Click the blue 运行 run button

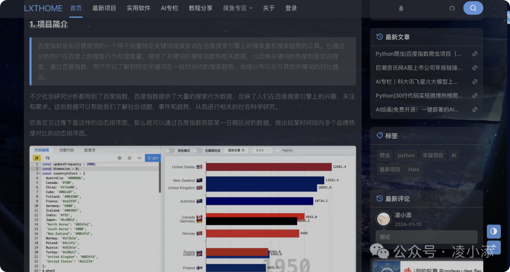coord(153,158)
